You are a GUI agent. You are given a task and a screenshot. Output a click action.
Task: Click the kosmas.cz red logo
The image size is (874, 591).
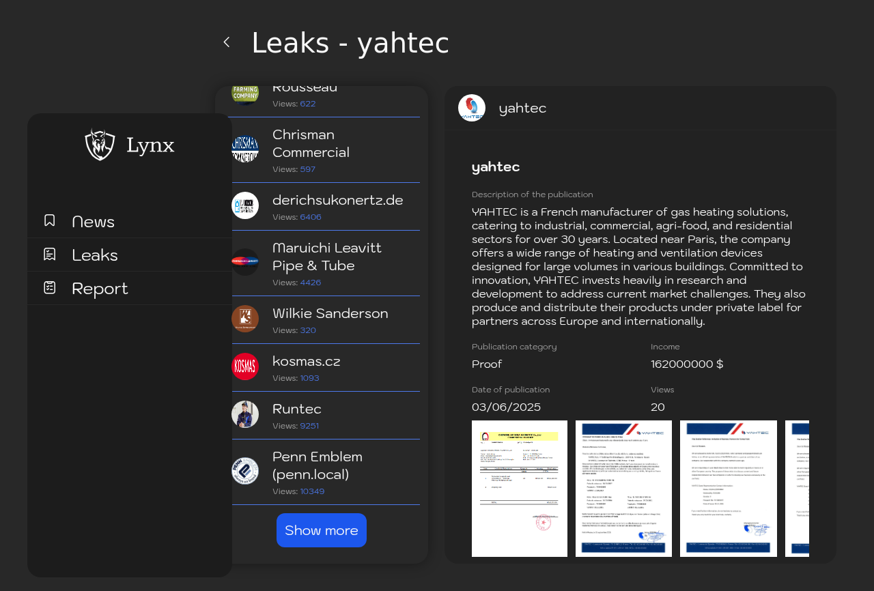pos(245,366)
